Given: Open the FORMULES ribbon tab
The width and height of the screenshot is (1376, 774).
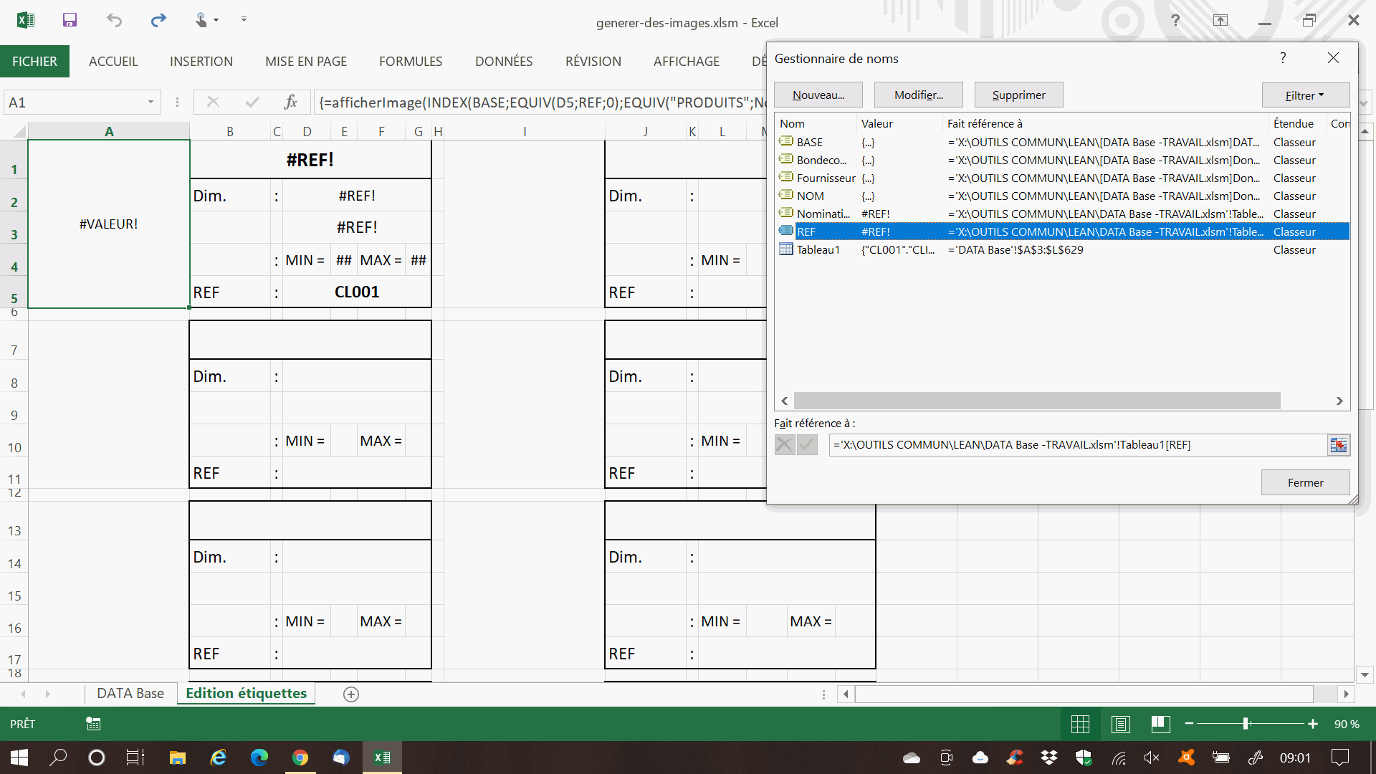Looking at the screenshot, I should tap(411, 62).
